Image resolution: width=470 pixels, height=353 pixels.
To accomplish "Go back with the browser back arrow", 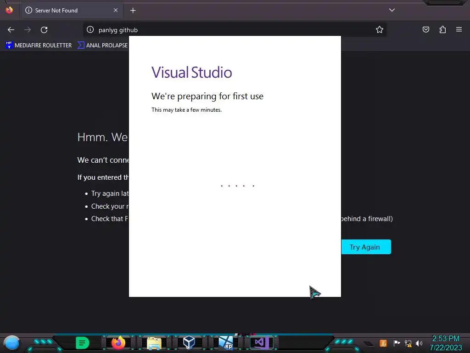I will click(11, 30).
